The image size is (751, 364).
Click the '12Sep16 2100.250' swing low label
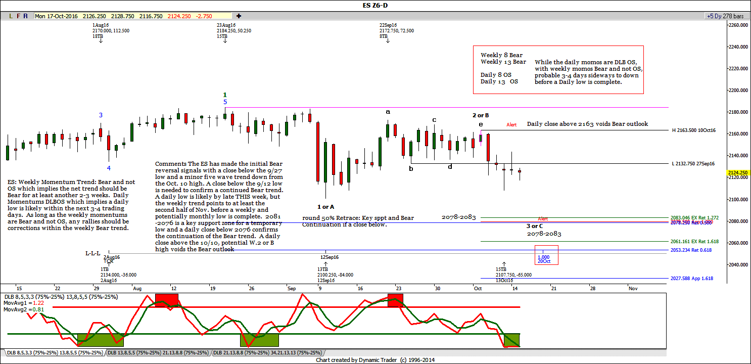pos(335,275)
